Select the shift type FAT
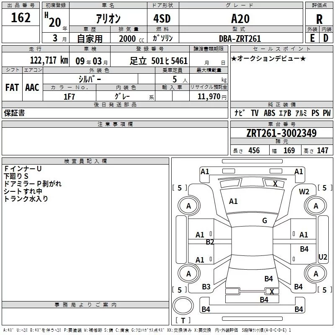Viewport: 335px width, 335px height. click(12, 88)
